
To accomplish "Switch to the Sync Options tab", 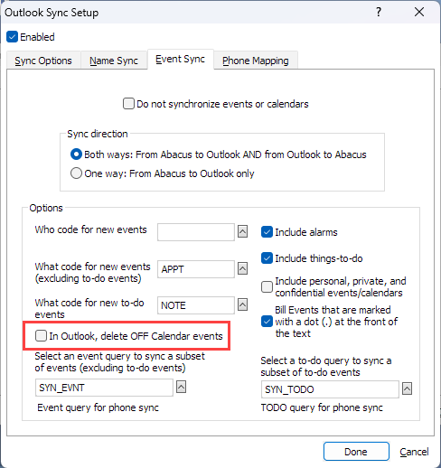I will [x=43, y=61].
